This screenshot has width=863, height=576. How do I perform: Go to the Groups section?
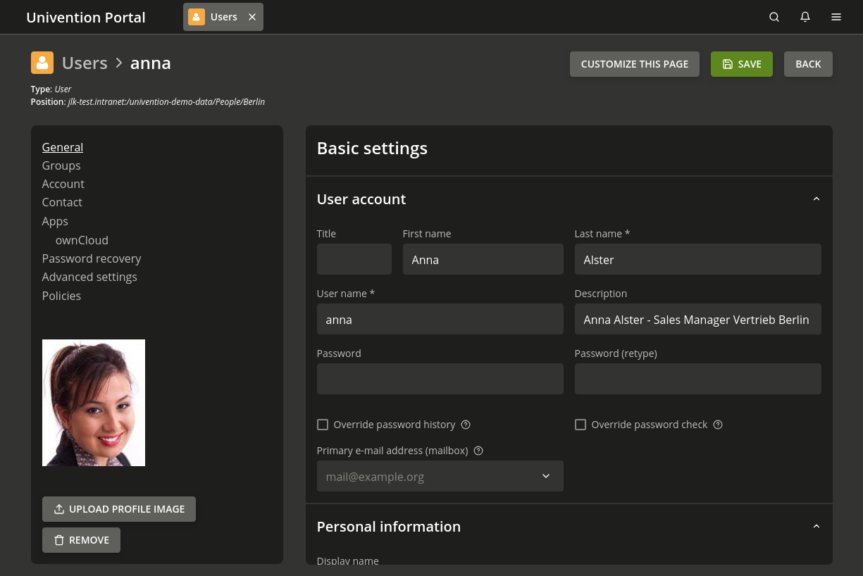pos(61,165)
